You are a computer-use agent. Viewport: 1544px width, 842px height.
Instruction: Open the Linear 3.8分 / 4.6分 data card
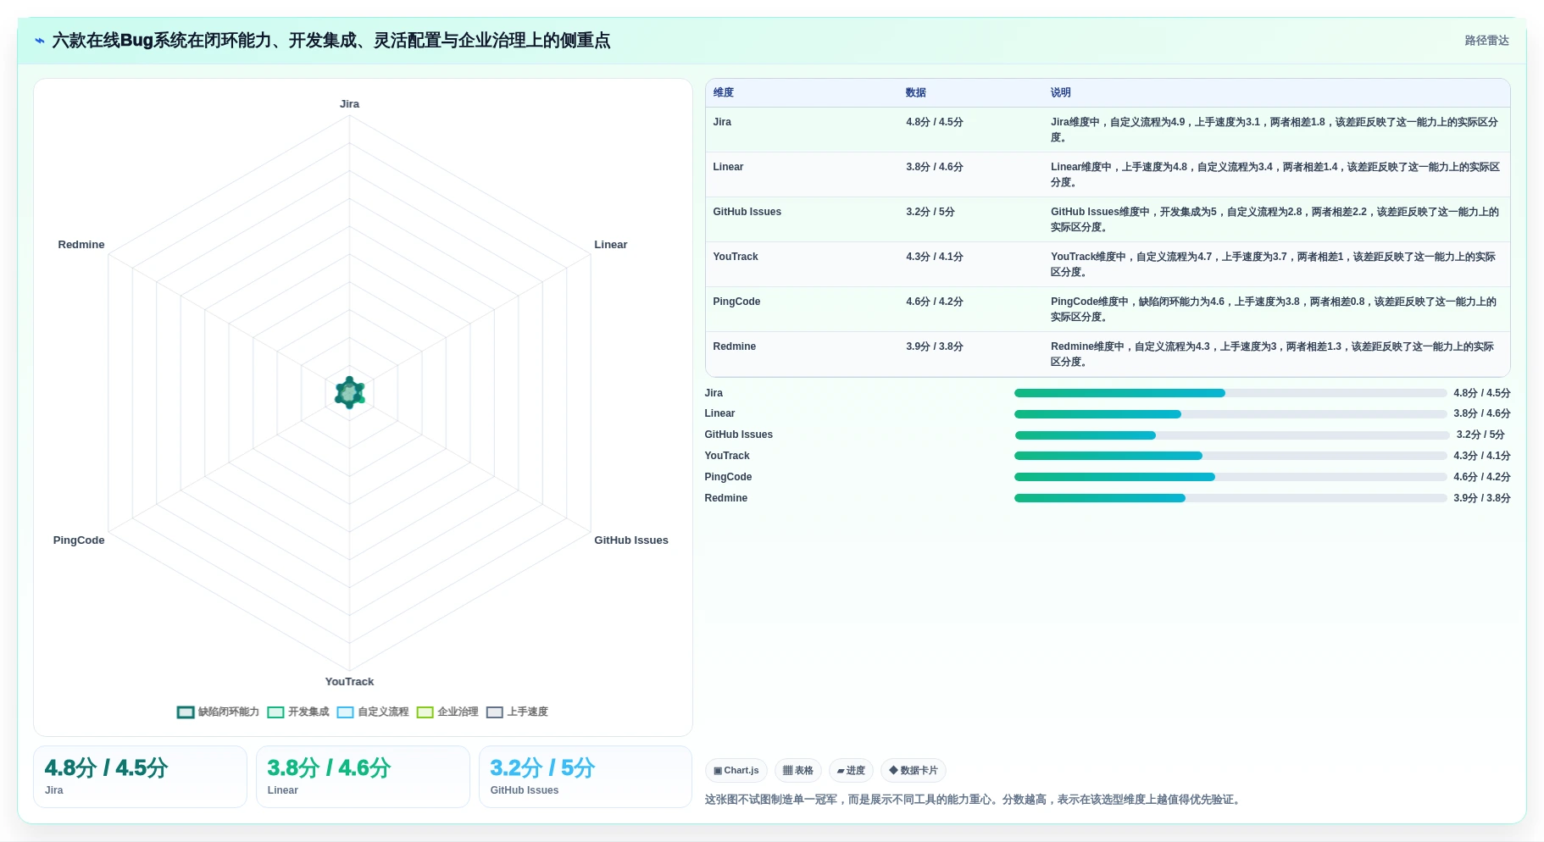coord(363,777)
